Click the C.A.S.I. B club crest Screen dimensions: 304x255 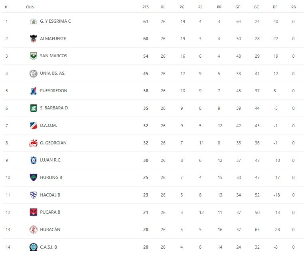point(34,247)
